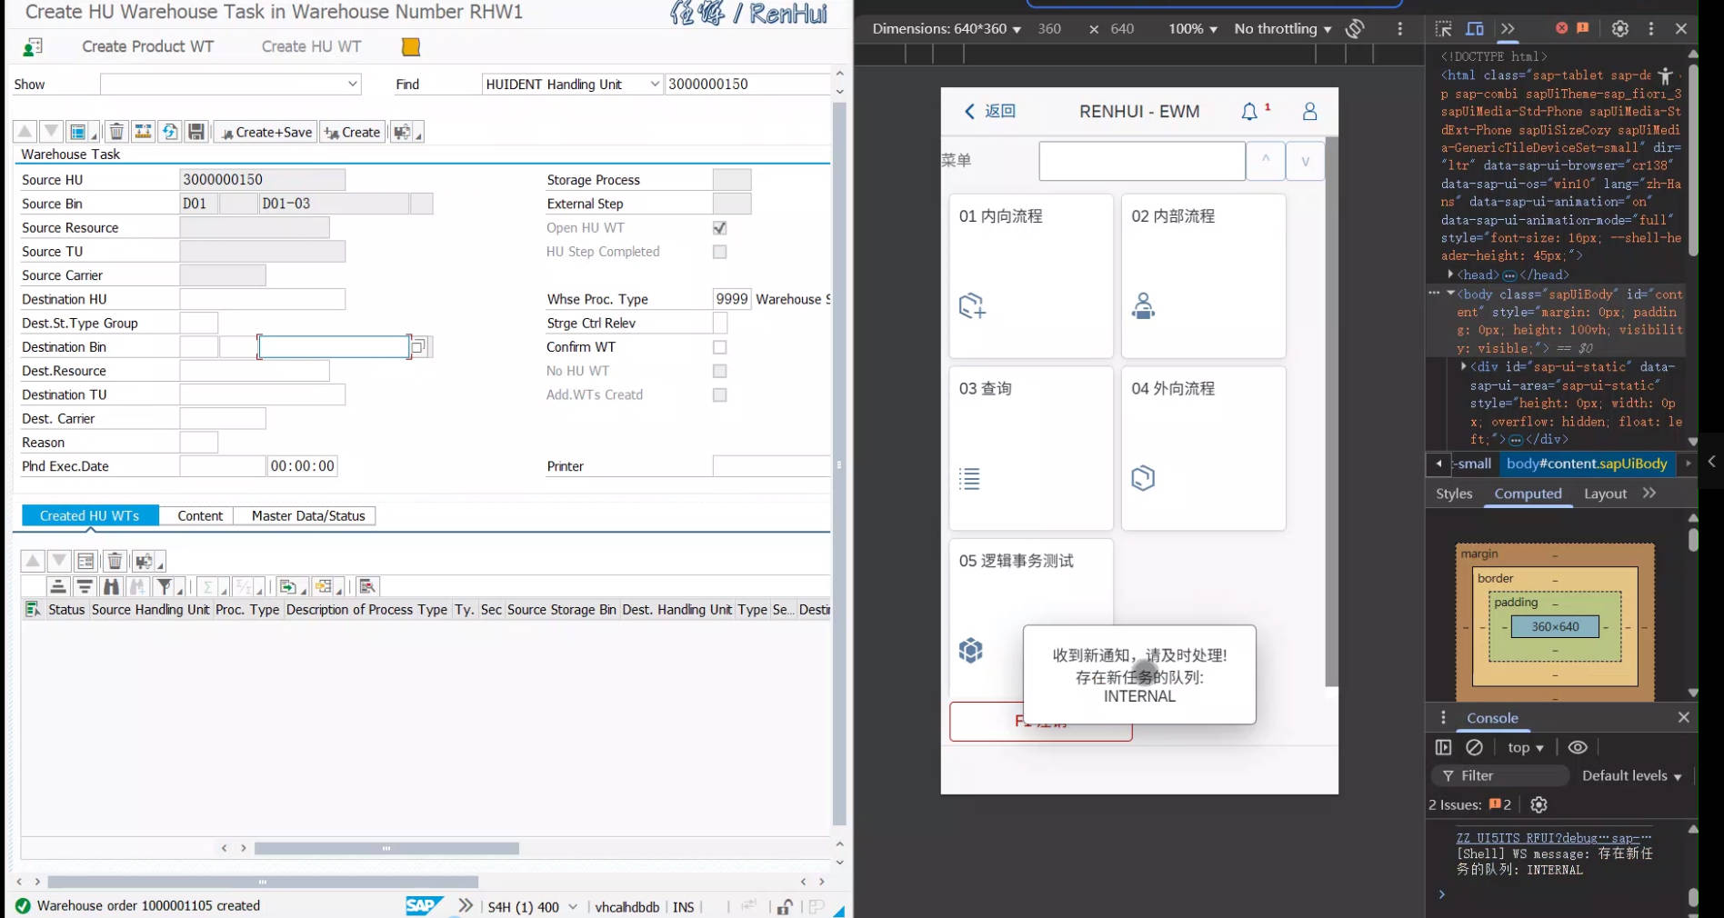Image resolution: width=1724 pixels, height=918 pixels.
Task: Delete row using trash icon in Created HU WTs toolbar
Action: [115, 561]
